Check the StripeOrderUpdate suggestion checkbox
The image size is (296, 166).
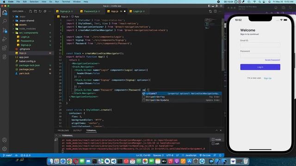[x=144, y=100]
